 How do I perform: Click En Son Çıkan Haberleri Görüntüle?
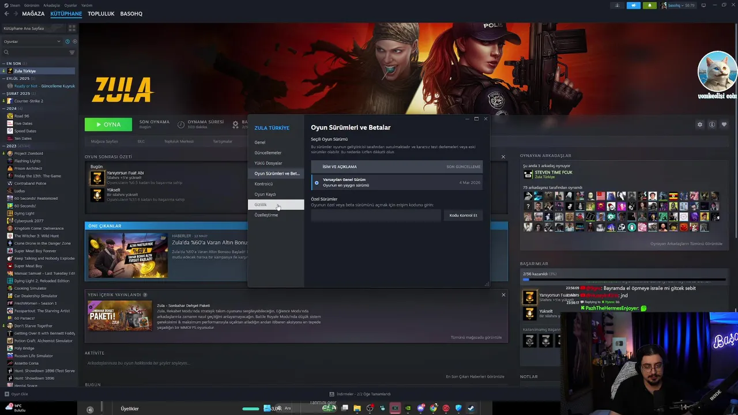pos(475,376)
